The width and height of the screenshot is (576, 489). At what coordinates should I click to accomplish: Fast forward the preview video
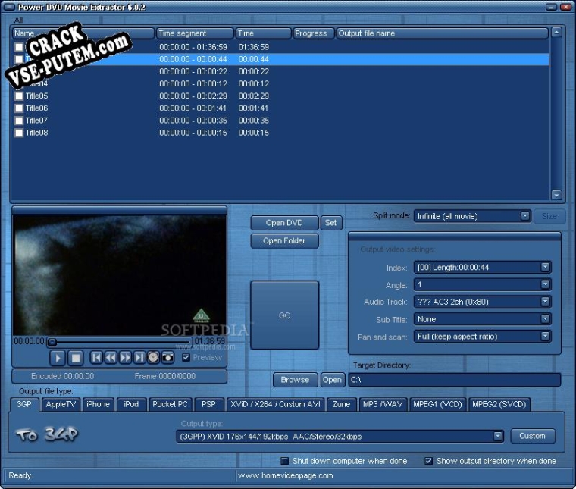[x=125, y=358]
